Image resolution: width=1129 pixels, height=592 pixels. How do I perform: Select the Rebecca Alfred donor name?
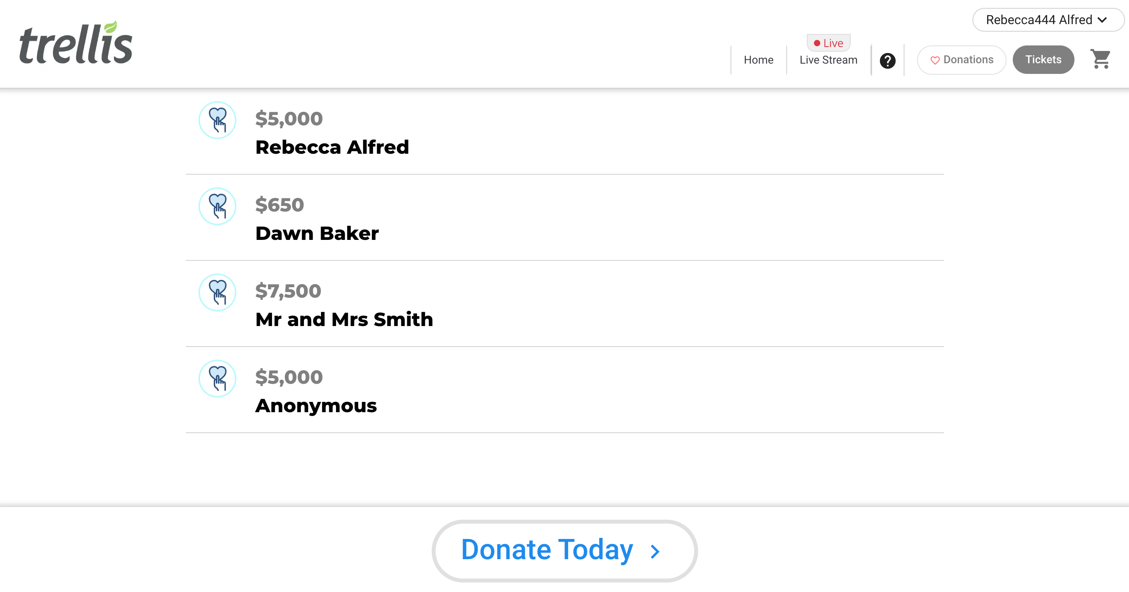point(332,147)
